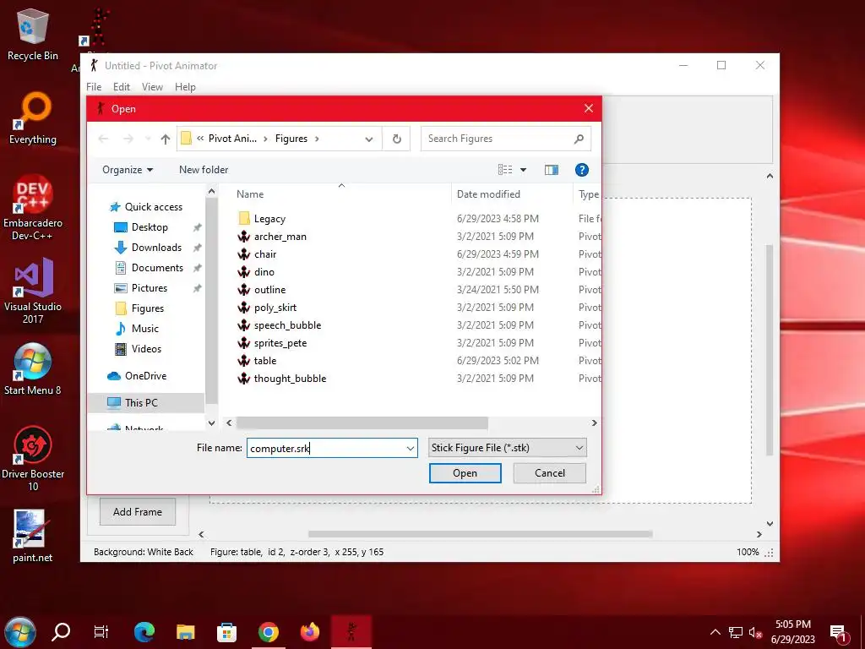
Task: Click the Figures breadcrumb in the address bar
Action: [x=291, y=139]
